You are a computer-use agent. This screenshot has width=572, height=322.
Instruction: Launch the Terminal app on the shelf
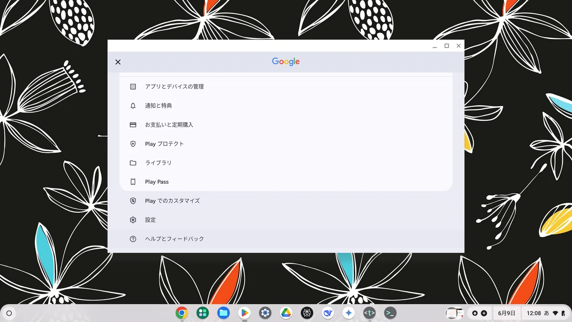[390, 313]
